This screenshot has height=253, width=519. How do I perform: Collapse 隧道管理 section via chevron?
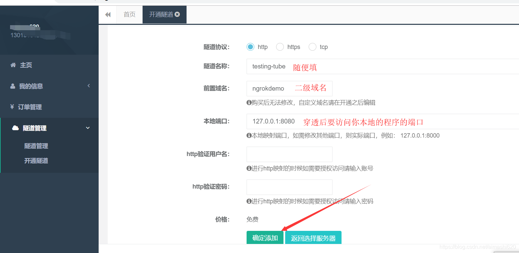[x=88, y=128]
